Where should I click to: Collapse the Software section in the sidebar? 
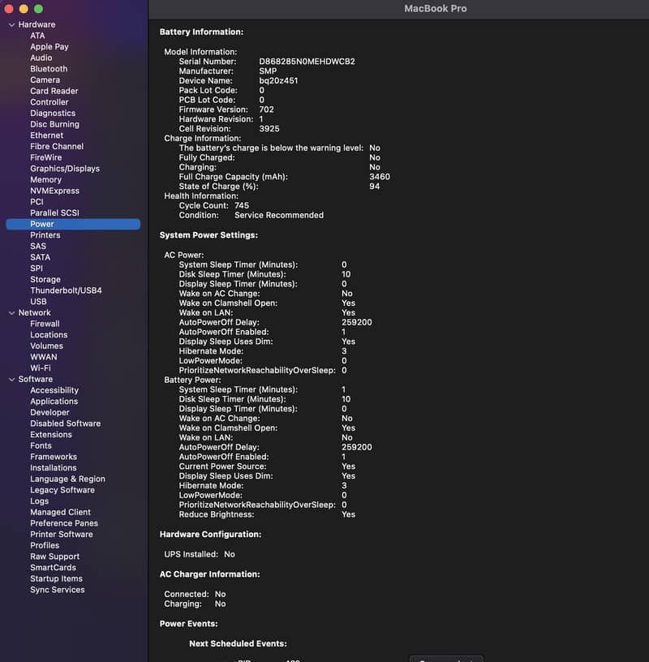pos(11,379)
